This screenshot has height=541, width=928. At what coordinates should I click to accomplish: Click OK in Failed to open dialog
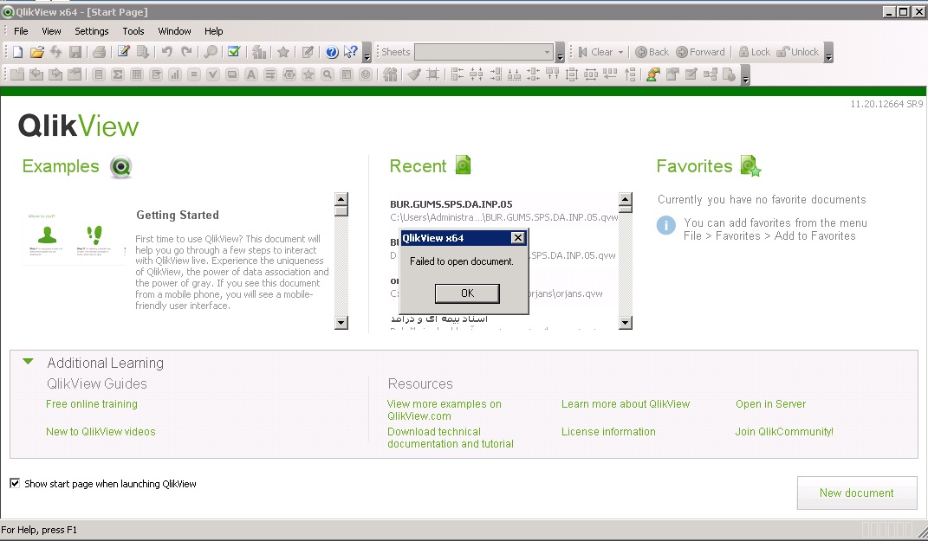(467, 293)
